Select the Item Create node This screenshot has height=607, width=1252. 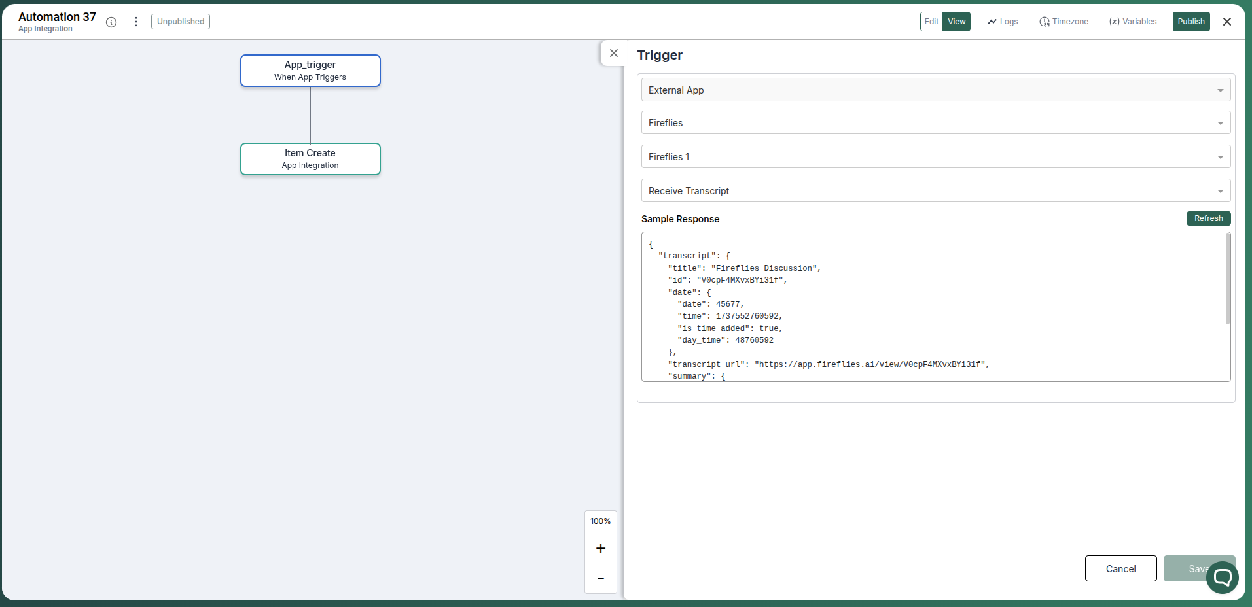pyautogui.click(x=310, y=158)
